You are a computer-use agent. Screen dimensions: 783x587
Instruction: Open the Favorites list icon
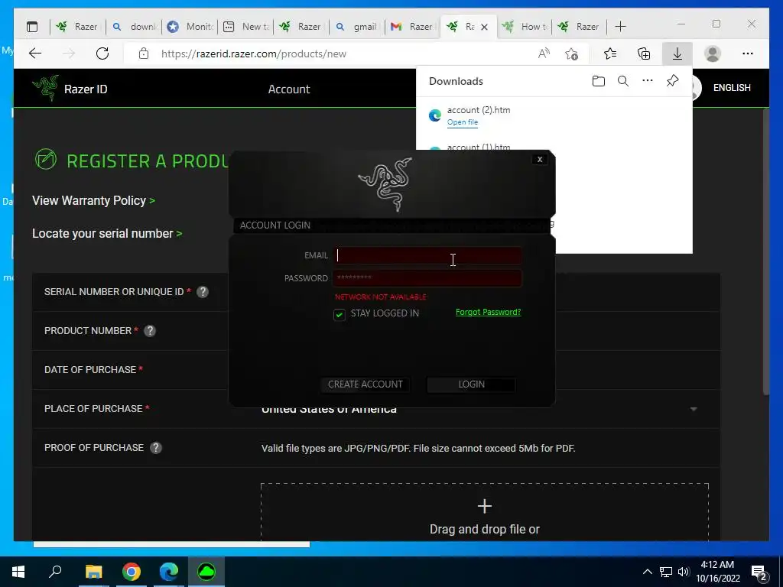609,54
